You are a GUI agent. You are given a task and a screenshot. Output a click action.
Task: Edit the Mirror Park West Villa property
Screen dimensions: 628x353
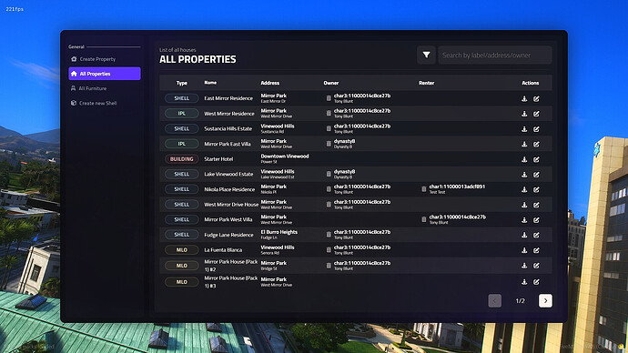coord(536,220)
